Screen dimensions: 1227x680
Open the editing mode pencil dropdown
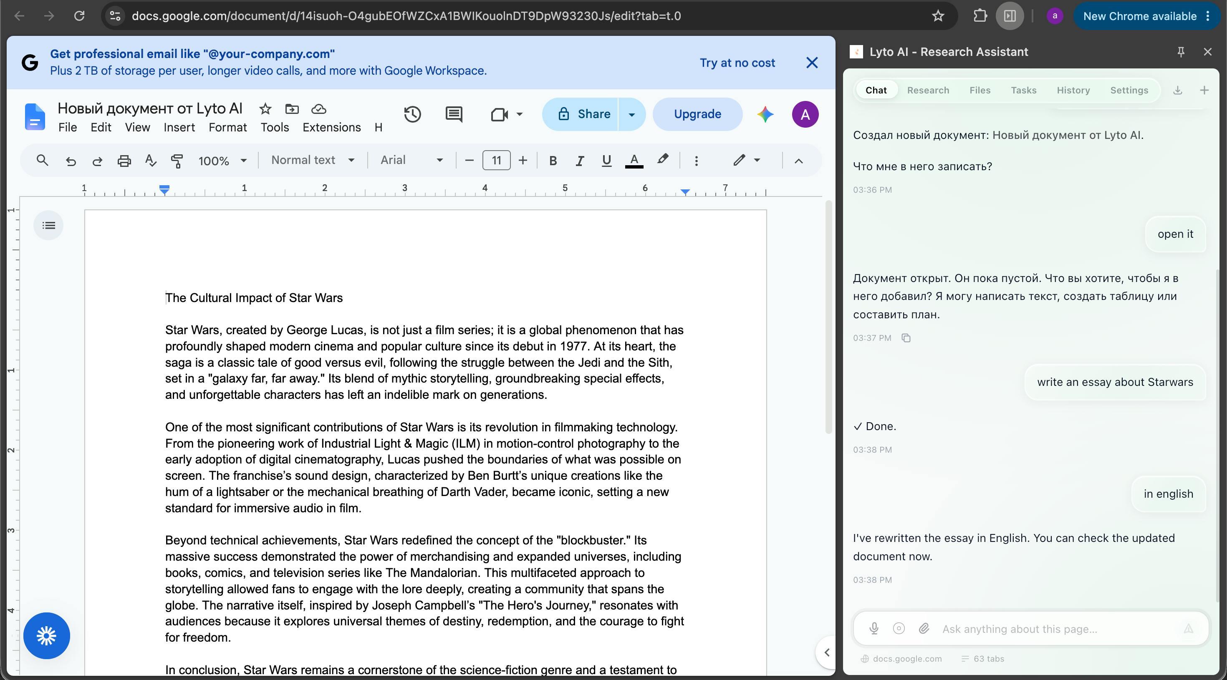[x=746, y=160]
